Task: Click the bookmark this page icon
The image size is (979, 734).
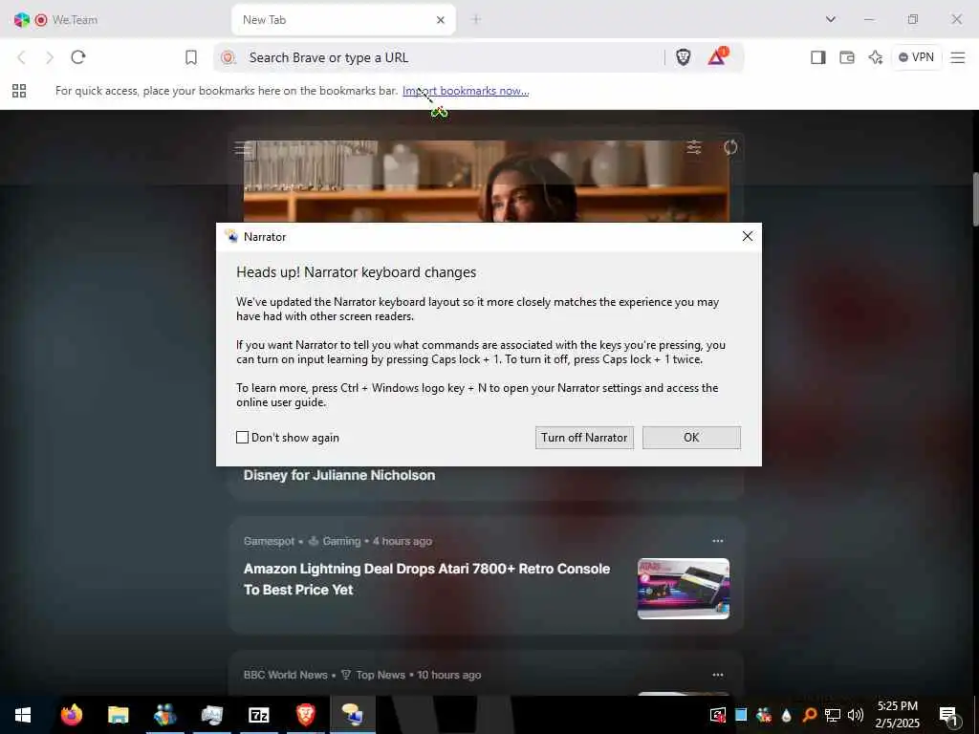Action: [191, 57]
